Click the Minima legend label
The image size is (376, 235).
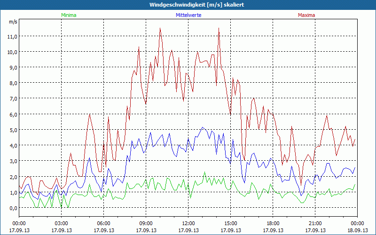click(x=68, y=15)
